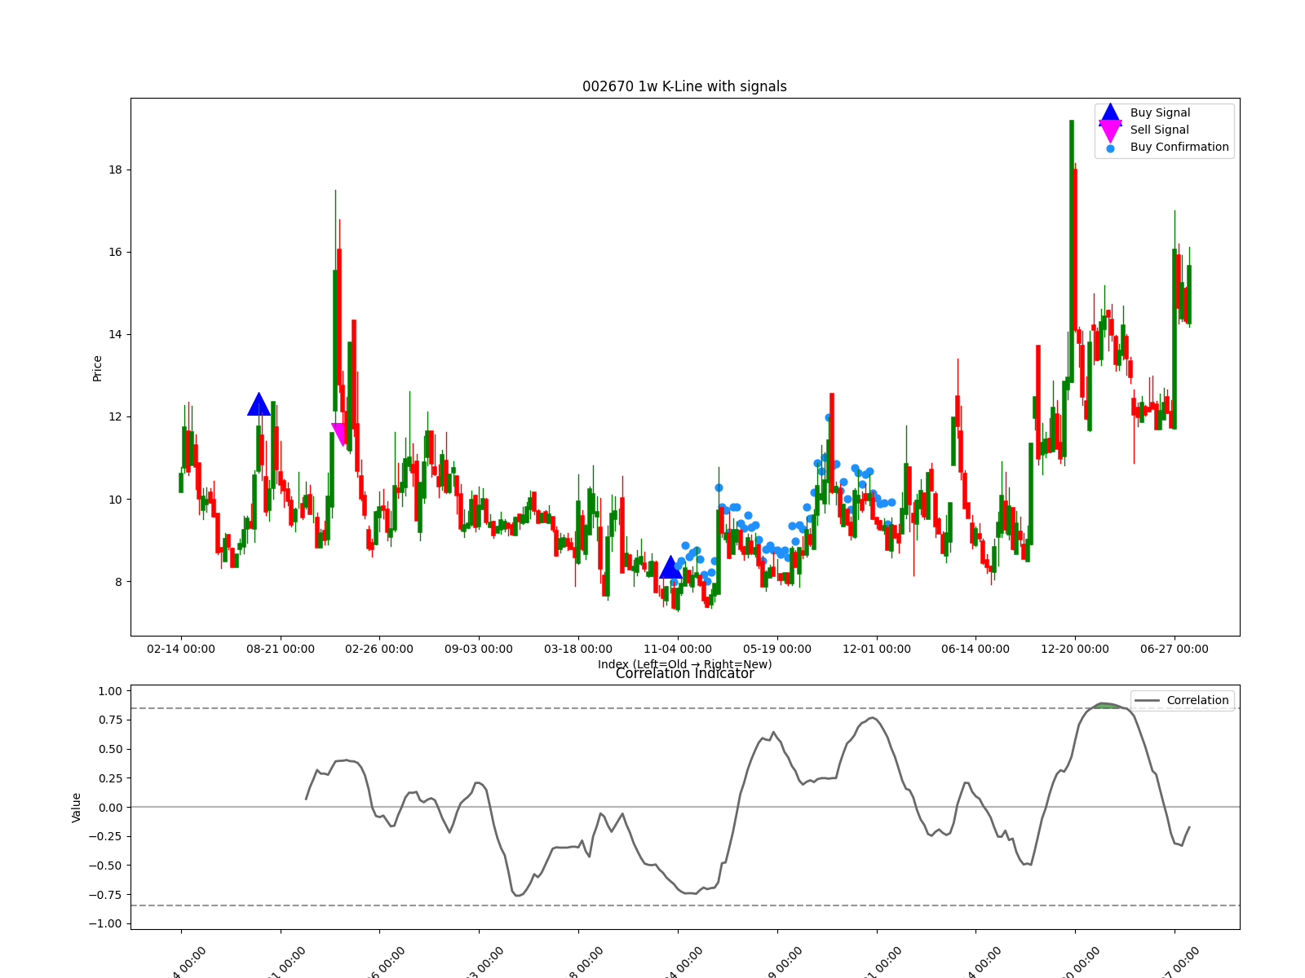Click the '06-27 00:00' date tick under price chart

coord(1174,650)
